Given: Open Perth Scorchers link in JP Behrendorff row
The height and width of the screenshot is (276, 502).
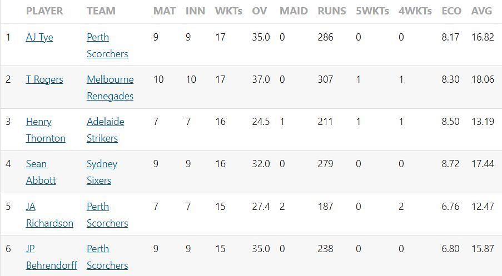Looking at the screenshot, I should [x=107, y=257].
